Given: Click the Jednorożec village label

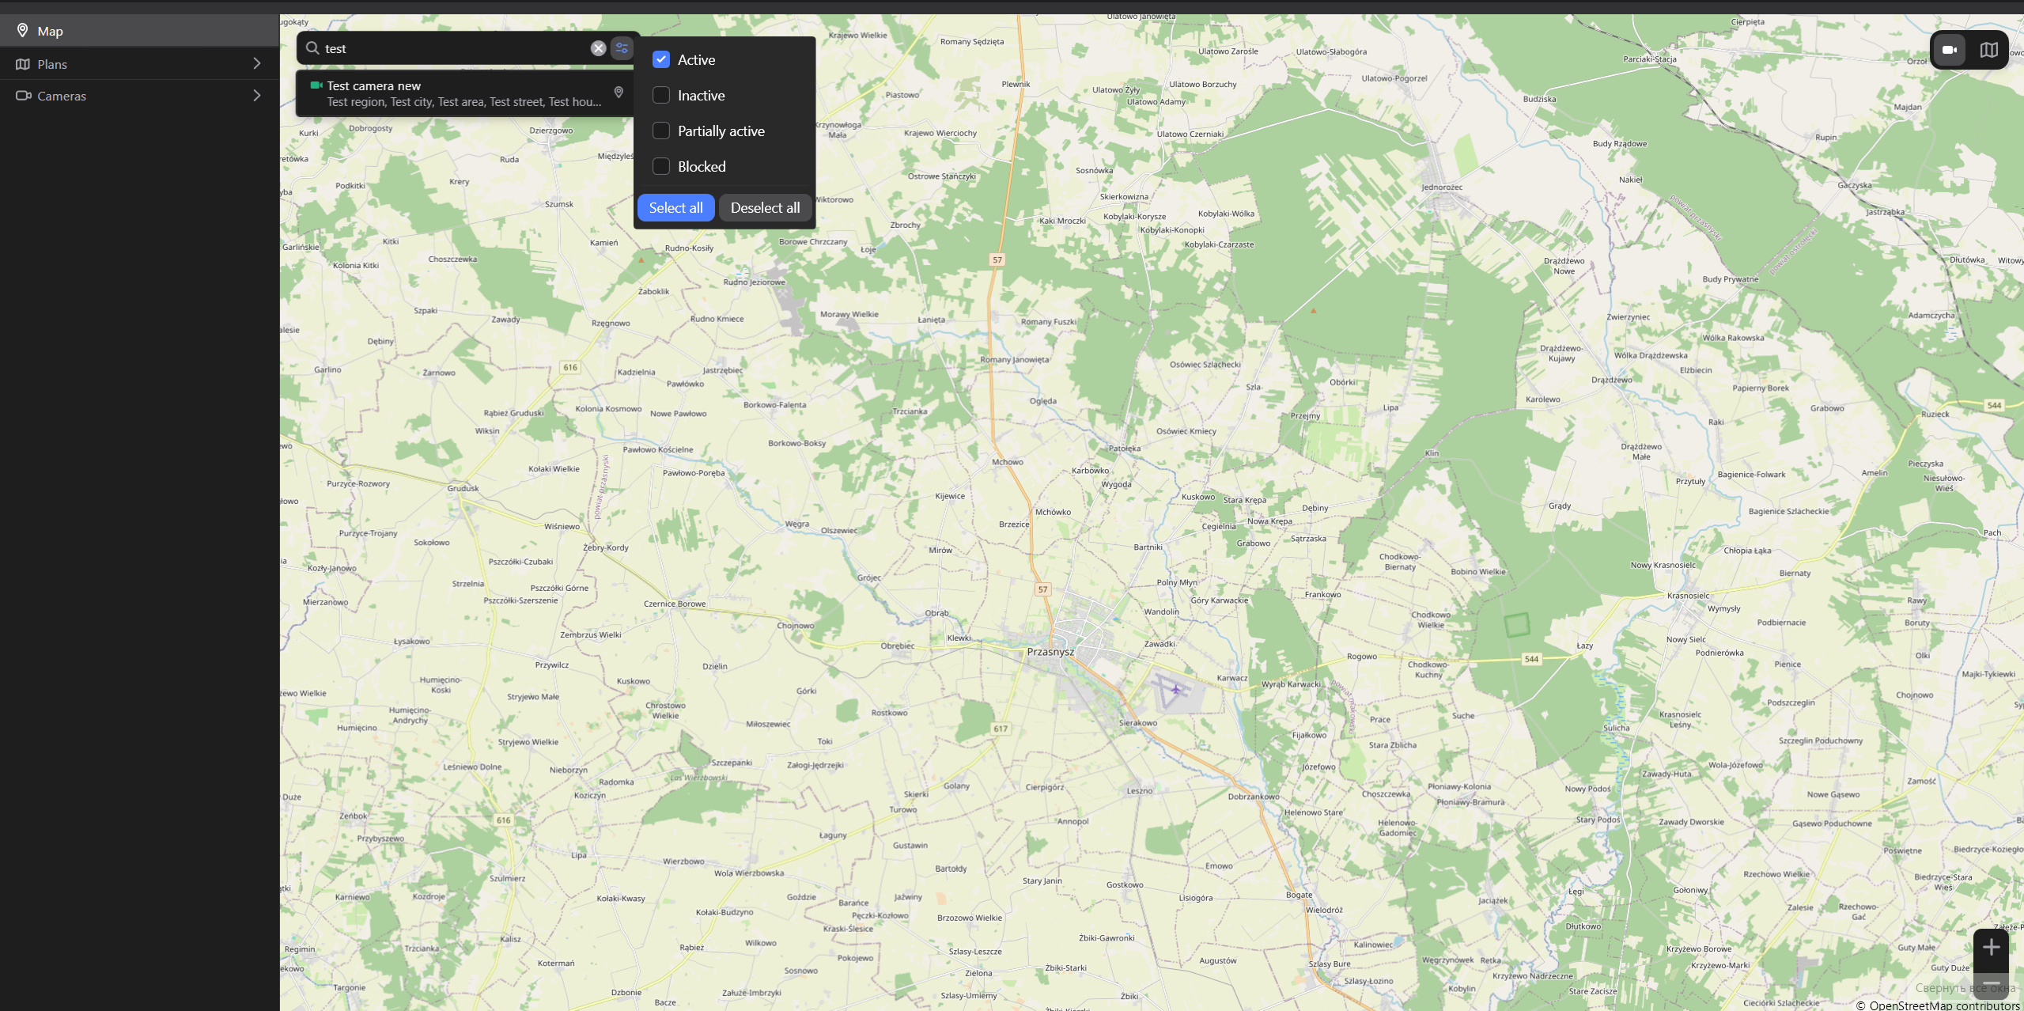Looking at the screenshot, I should 1442,187.
